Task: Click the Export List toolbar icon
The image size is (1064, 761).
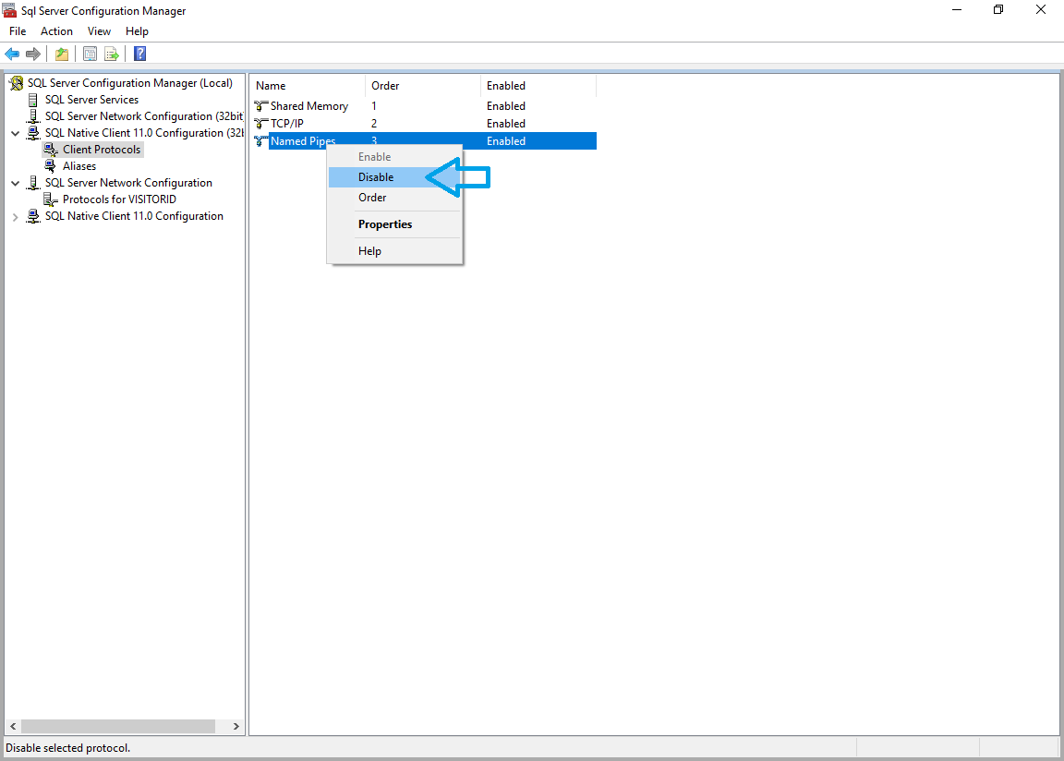Action: [x=112, y=54]
